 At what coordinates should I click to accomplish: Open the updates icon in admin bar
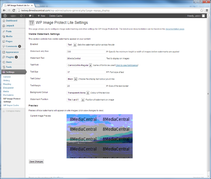pos(22,16)
